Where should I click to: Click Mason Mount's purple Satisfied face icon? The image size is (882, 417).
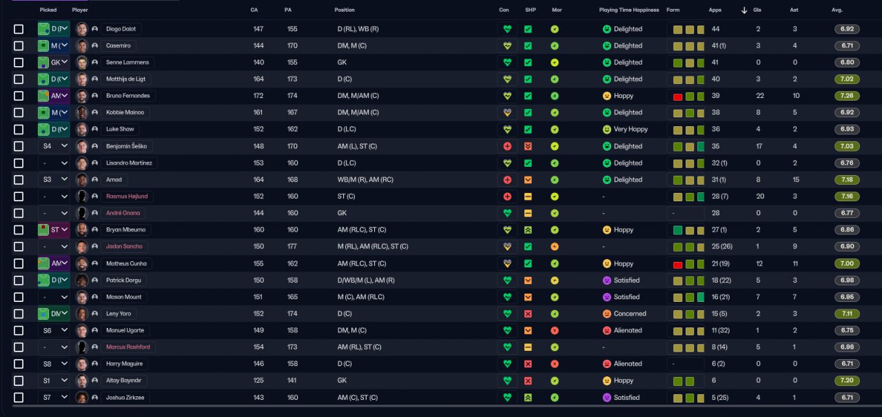pyautogui.click(x=607, y=297)
